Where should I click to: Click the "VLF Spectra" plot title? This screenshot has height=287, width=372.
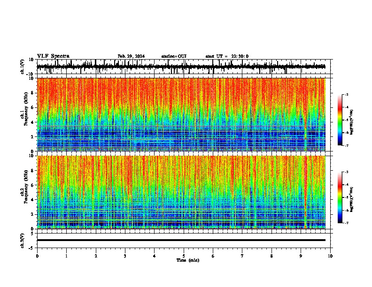click(x=54, y=56)
